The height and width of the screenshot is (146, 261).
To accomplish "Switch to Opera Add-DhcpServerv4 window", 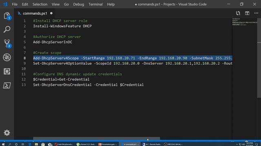I will [64, 144].
